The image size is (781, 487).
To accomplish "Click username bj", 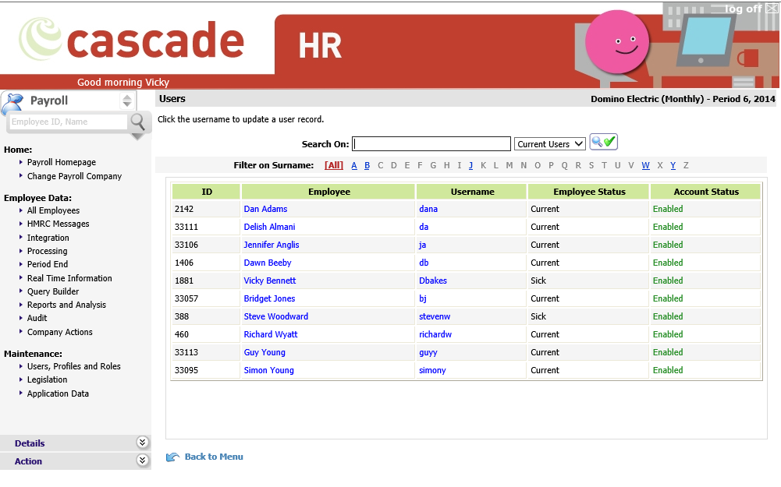I will (422, 298).
